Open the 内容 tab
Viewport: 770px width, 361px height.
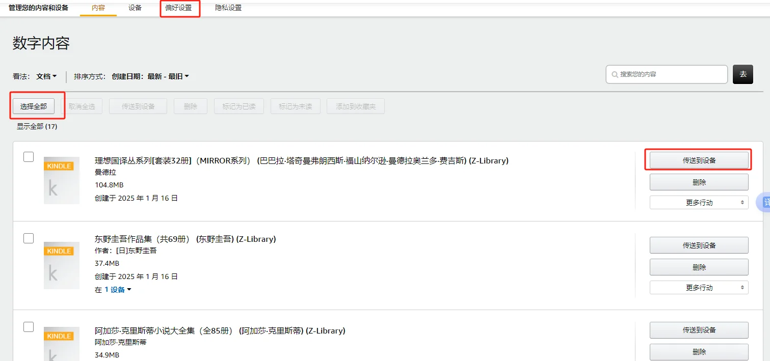click(98, 8)
